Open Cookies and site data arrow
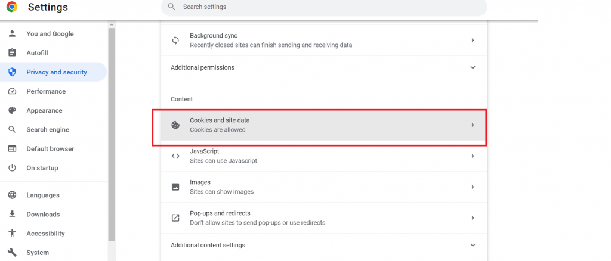The height and width of the screenshot is (261, 611). click(x=473, y=125)
